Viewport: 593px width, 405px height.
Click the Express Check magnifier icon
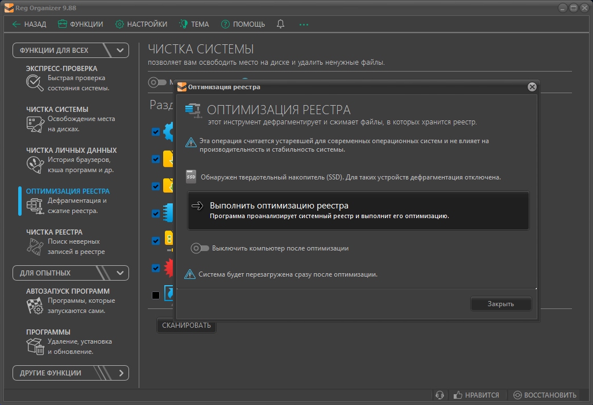tap(35, 83)
